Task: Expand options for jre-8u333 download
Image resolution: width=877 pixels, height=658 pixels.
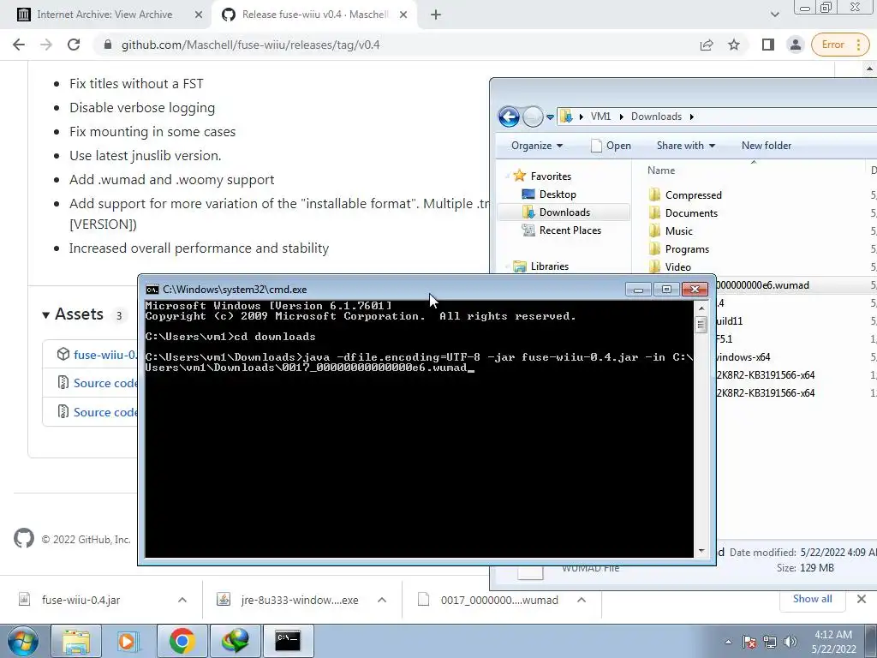Action: point(381,600)
